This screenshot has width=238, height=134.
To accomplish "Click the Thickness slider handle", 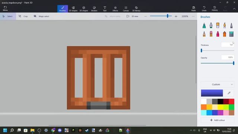I will (x=202, y=51).
